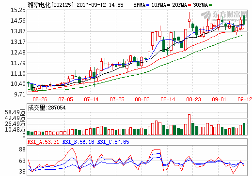Viewport: 252px width, 176px height.
Task: Click the 30PMA legend label
Action: coord(200,5)
